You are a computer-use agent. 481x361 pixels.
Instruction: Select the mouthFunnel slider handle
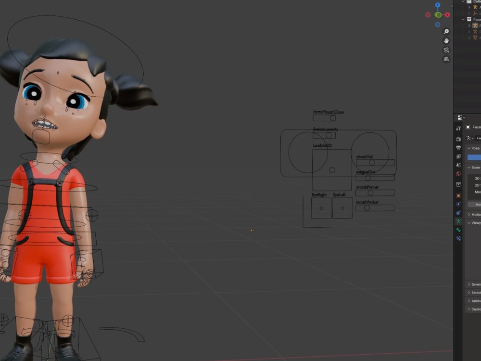click(370, 193)
